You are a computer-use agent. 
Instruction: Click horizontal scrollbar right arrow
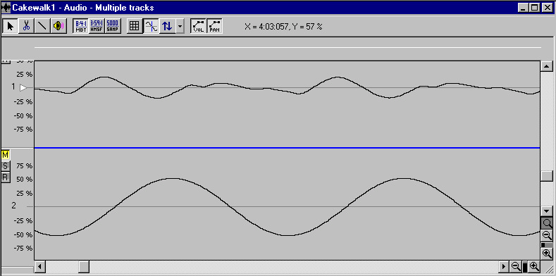(504, 266)
